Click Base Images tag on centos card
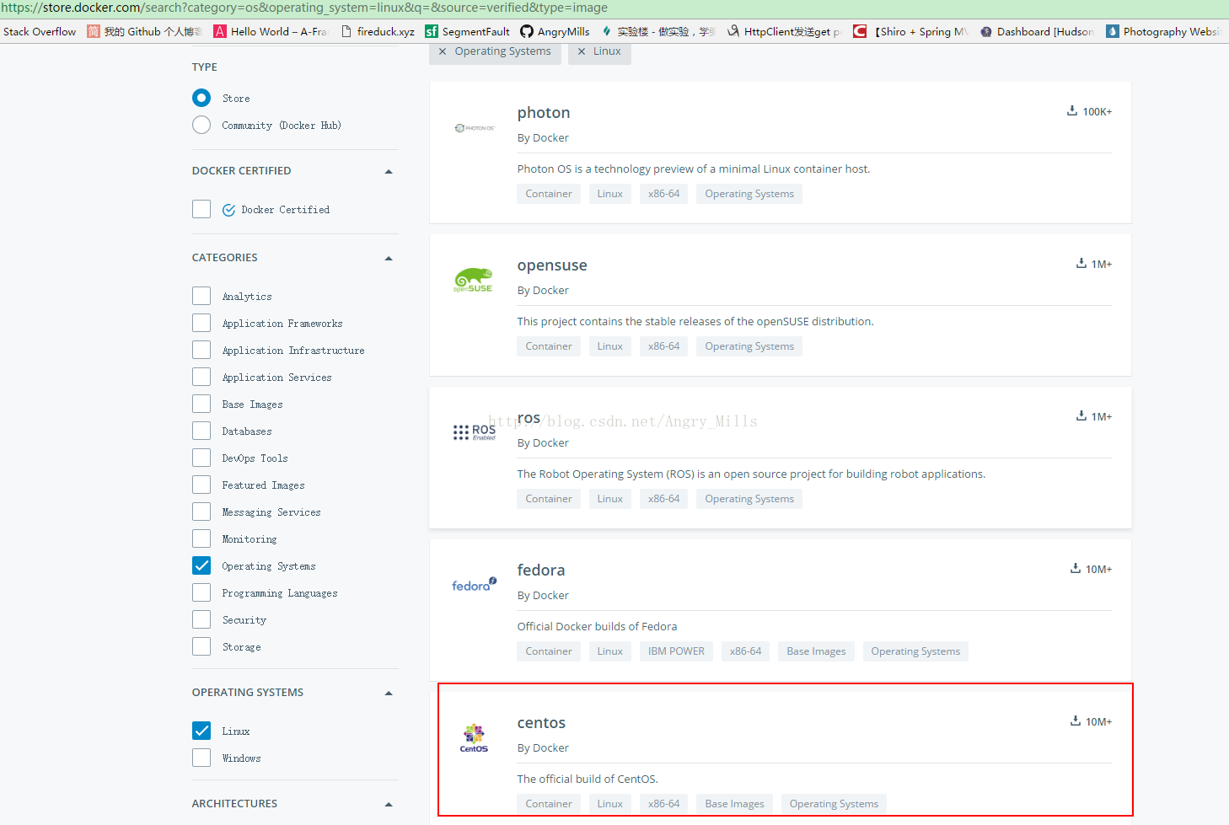 (734, 804)
